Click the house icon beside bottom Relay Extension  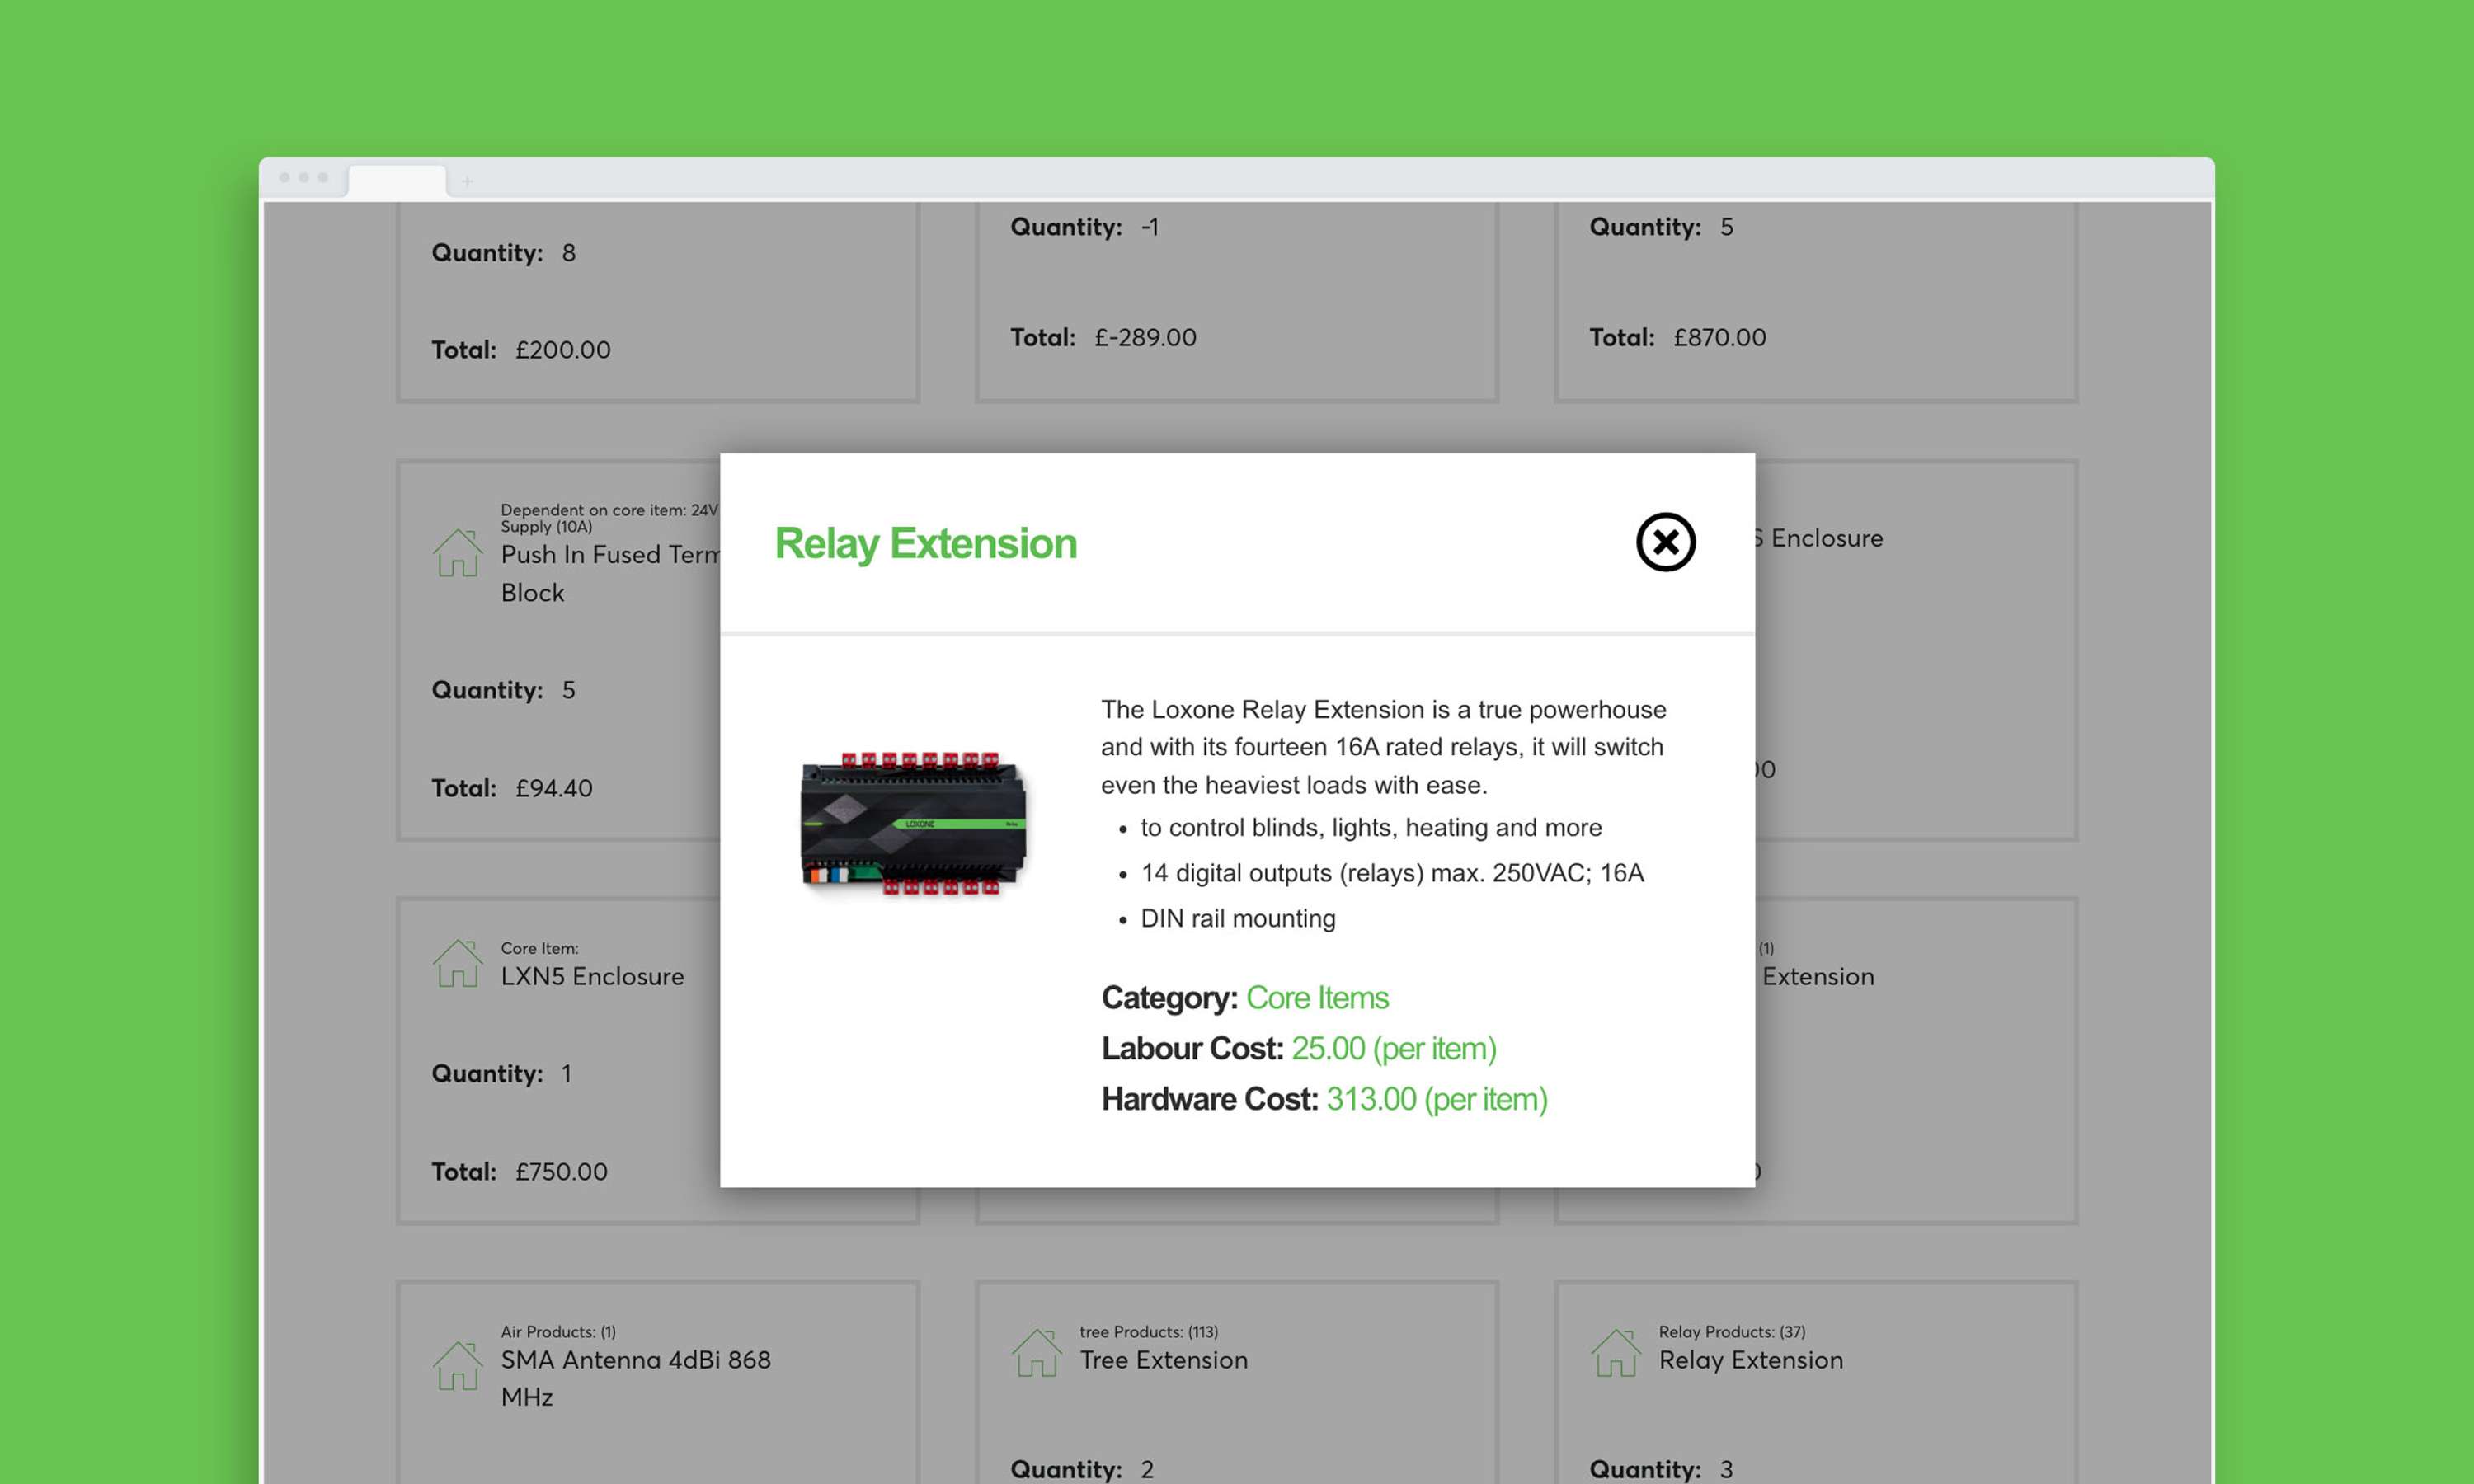tap(1615, 1353)
